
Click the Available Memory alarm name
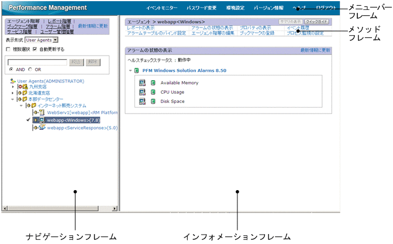[x=180, y=83]
